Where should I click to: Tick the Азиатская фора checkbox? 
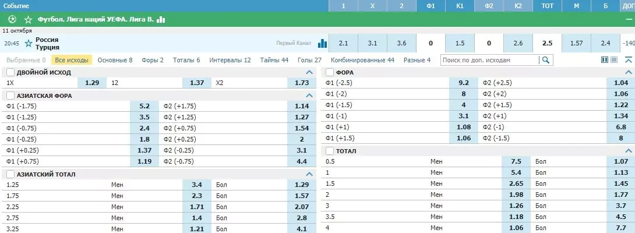tap(10, 96)
